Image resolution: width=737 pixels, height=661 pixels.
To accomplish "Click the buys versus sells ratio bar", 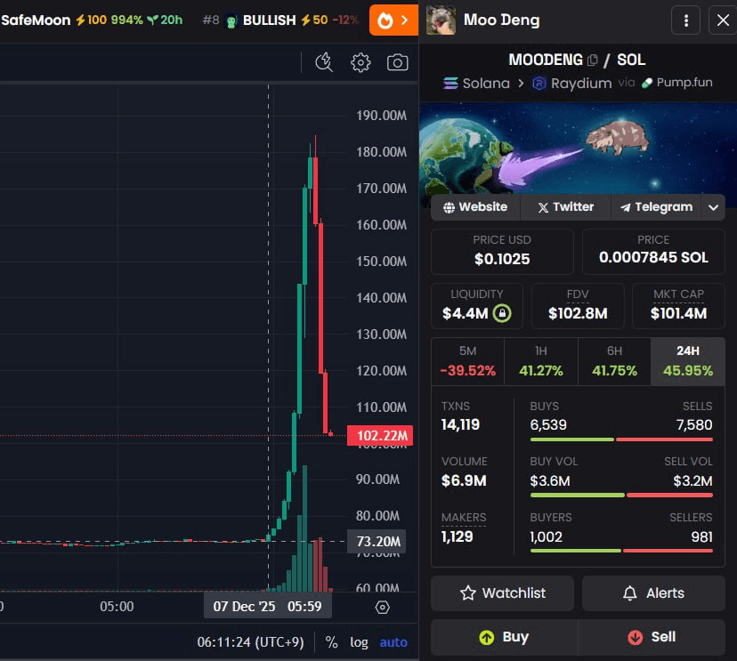I will coord(620,439).
